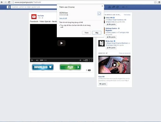Click the green PLAY button
Image resolution: width=161 pixels, height=122 pixels.
click(70, 67)
